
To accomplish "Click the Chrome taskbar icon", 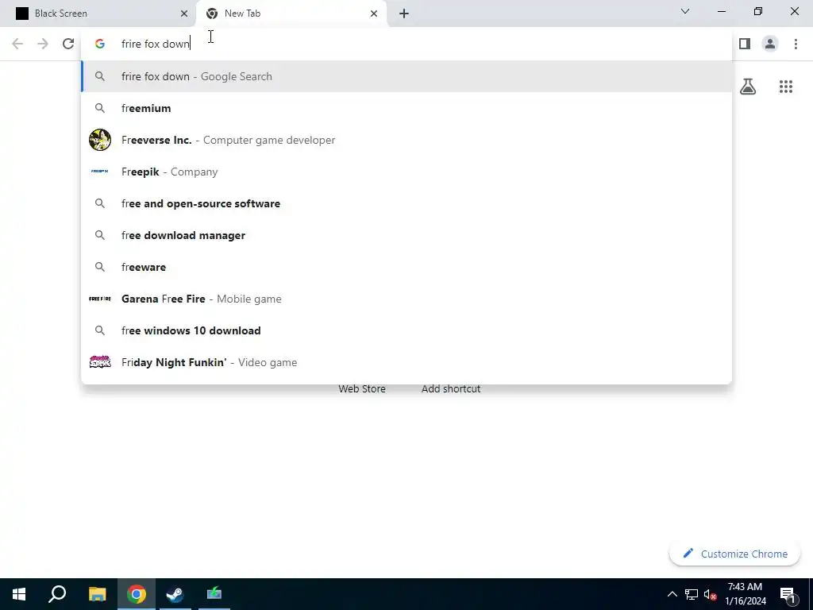I will 137,594.
